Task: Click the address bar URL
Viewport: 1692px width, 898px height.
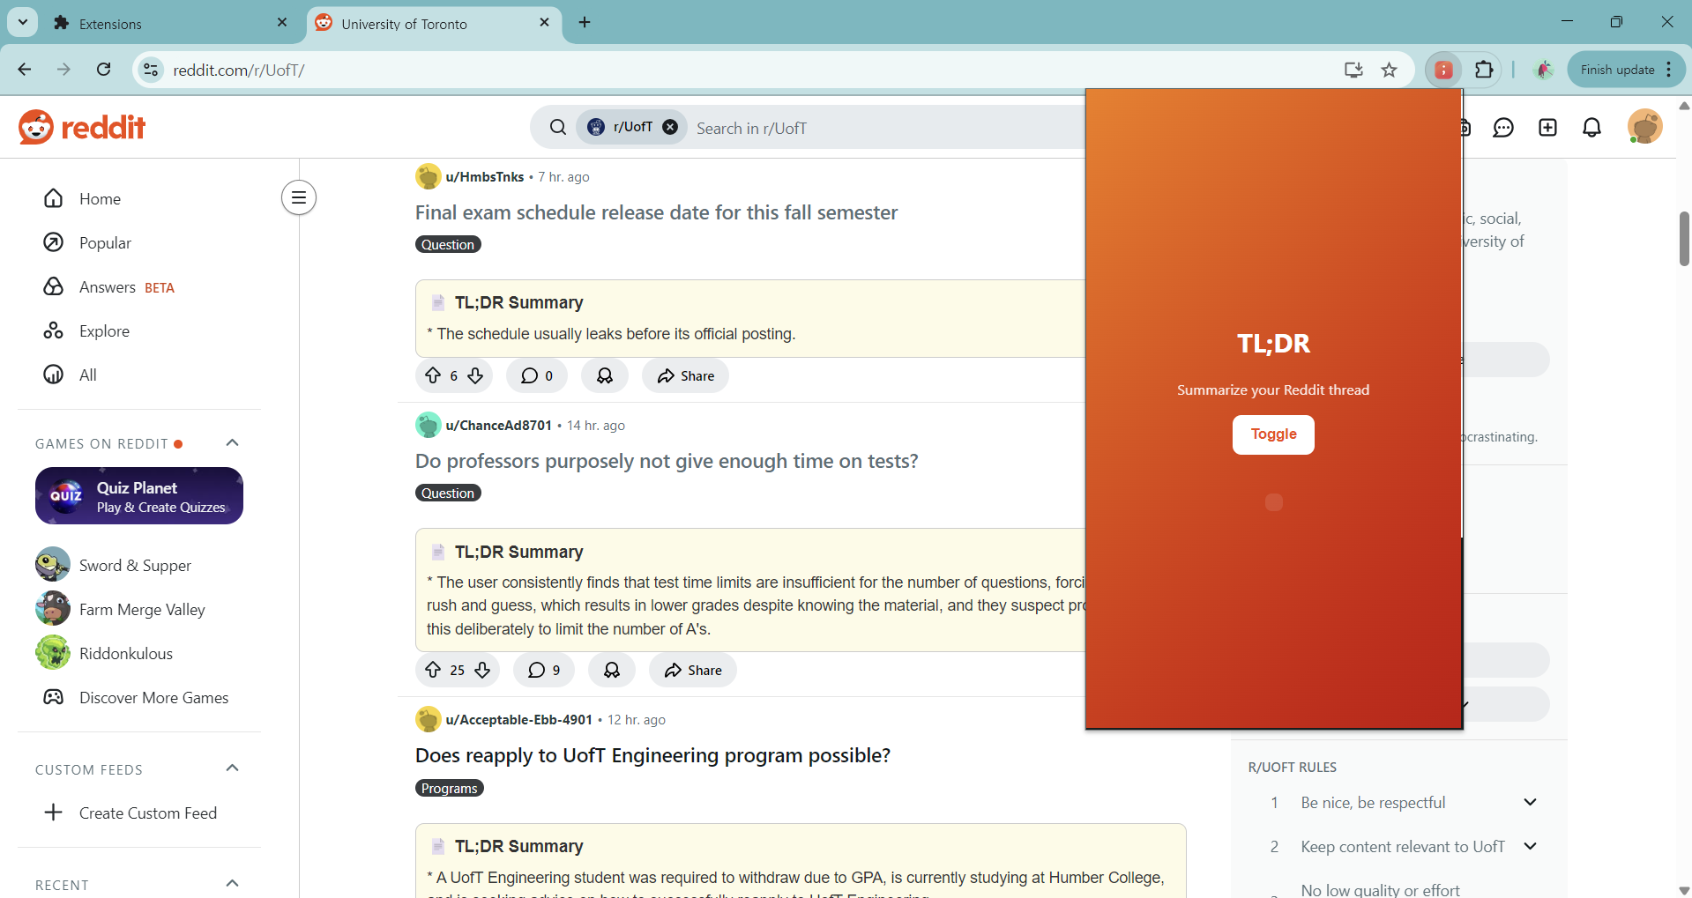Action: (239, 70)
